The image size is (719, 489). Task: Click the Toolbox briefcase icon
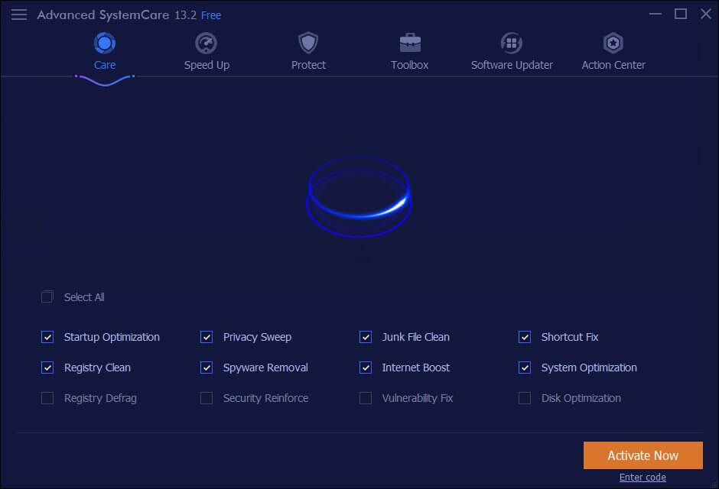(410, 43)
